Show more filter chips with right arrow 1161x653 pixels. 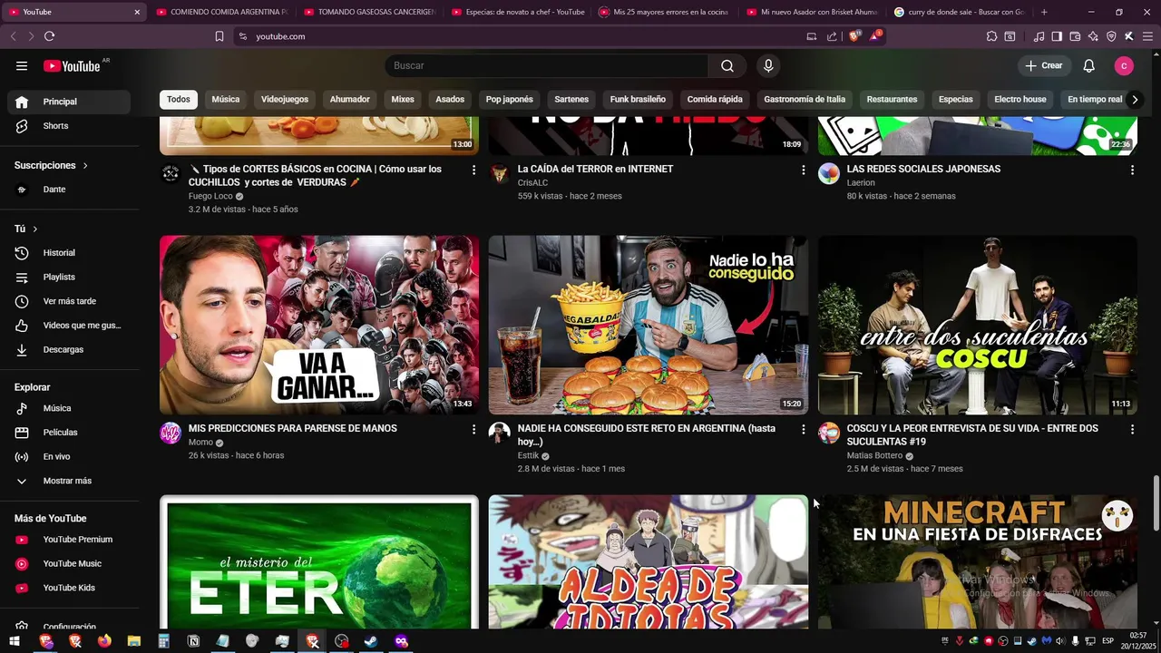(1134, 100)
